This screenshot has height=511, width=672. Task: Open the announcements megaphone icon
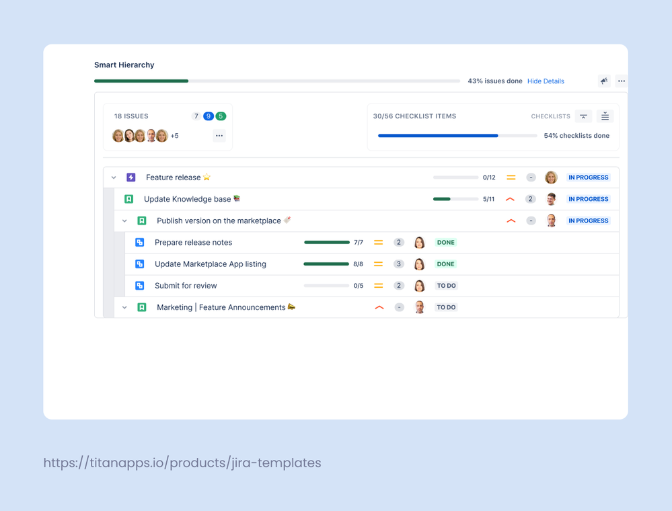click(x=291, y=307)
